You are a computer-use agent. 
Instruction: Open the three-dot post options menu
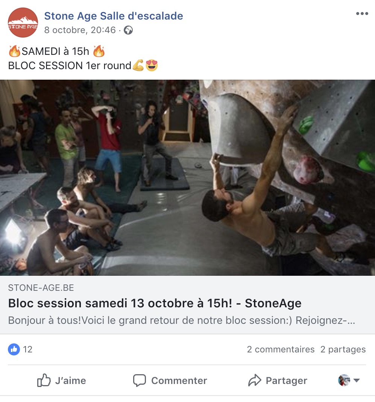coord(362,14)
